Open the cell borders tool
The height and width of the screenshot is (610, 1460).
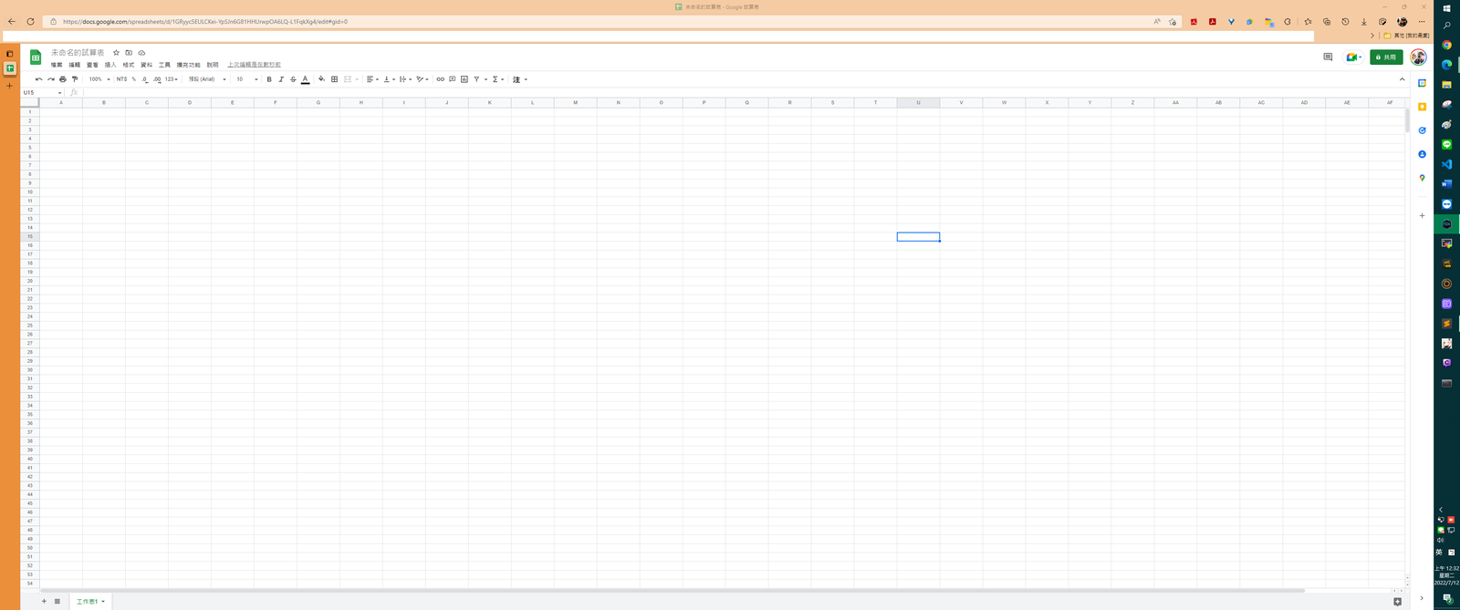click(x=334, y=79)
